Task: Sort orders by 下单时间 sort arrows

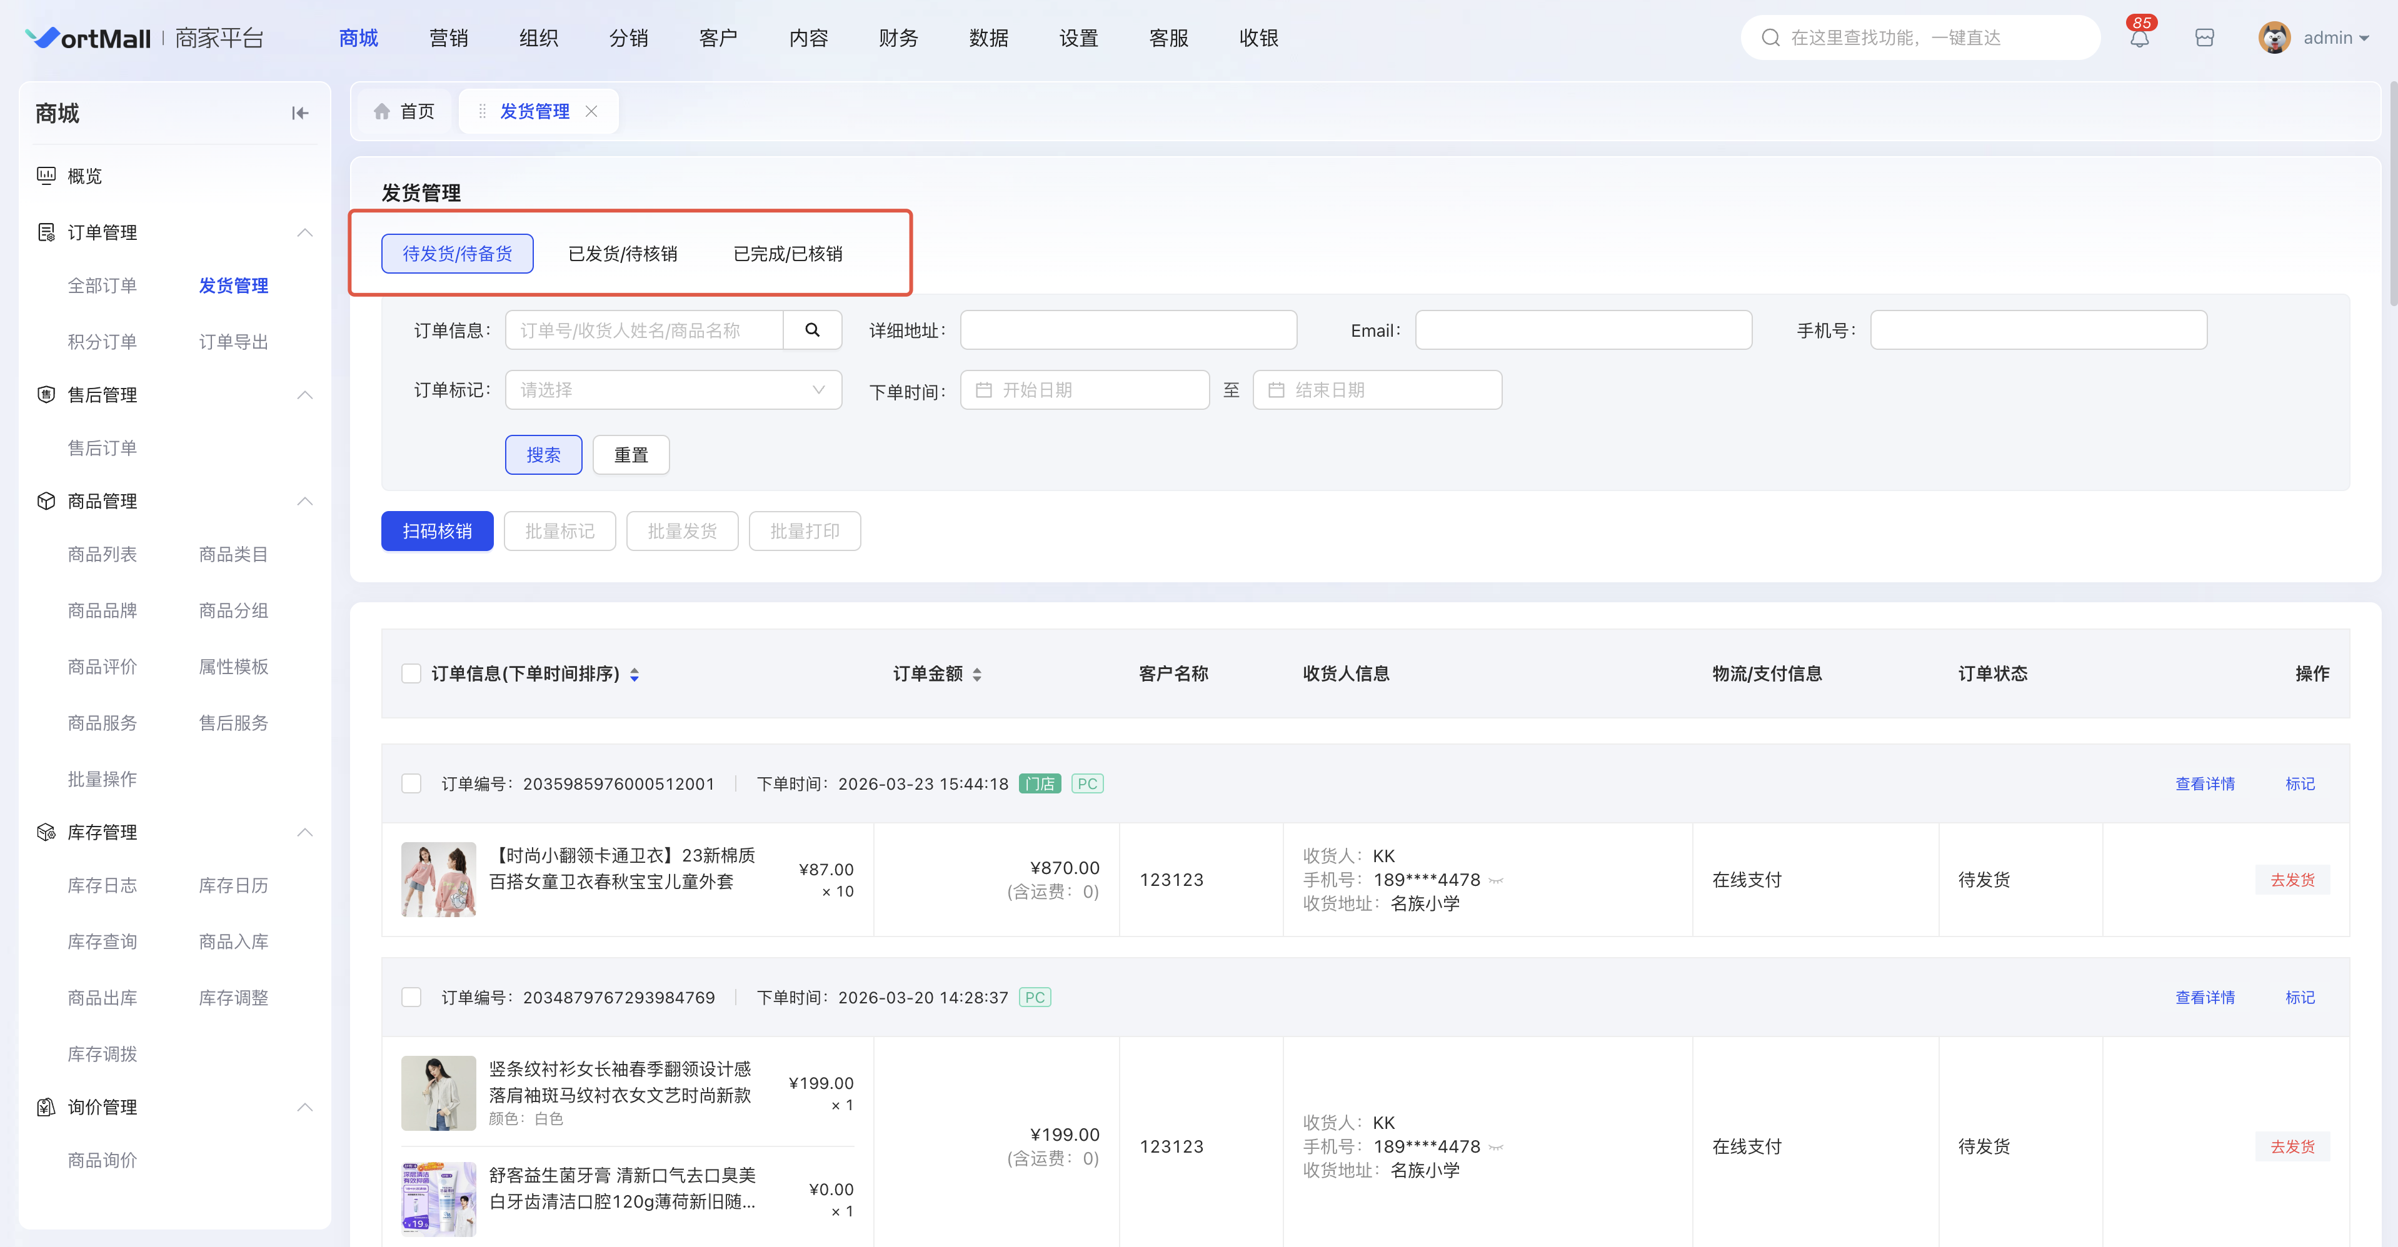Action: [x=634, y=673]
